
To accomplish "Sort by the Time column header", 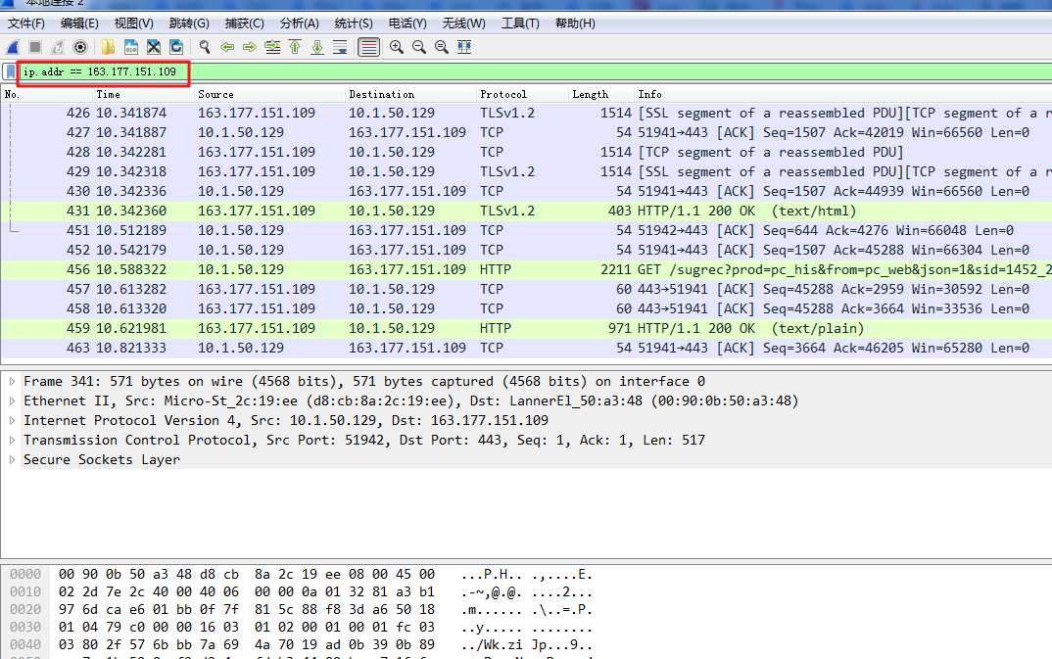I will tap(144, 95).
